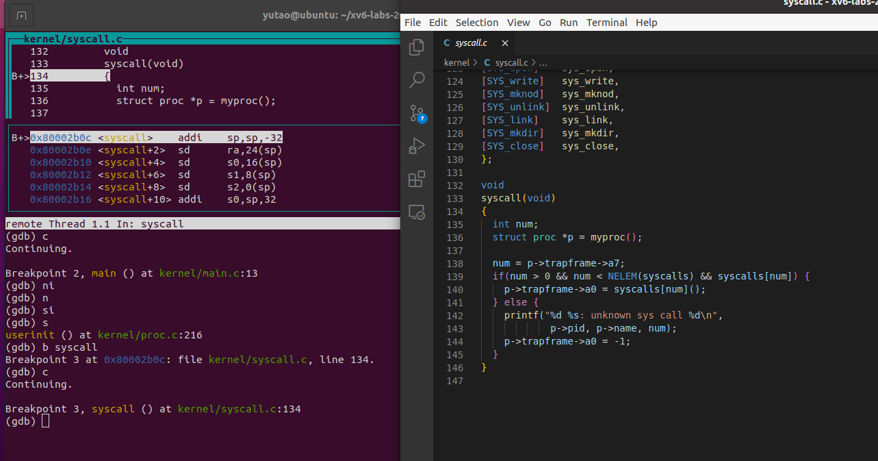Open the Remote Explorer view

417,212
